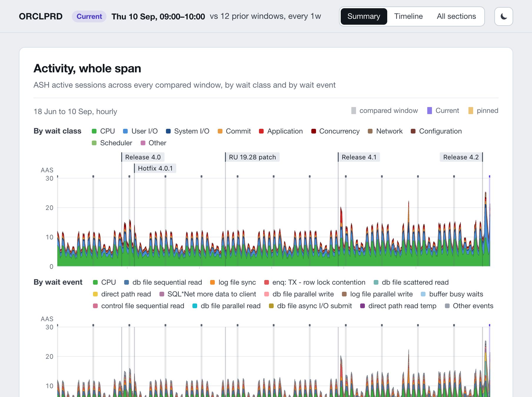This screenshot has height=397, width=532.
Task: Click the By wait class label
Action: click(x=57, y=131)
